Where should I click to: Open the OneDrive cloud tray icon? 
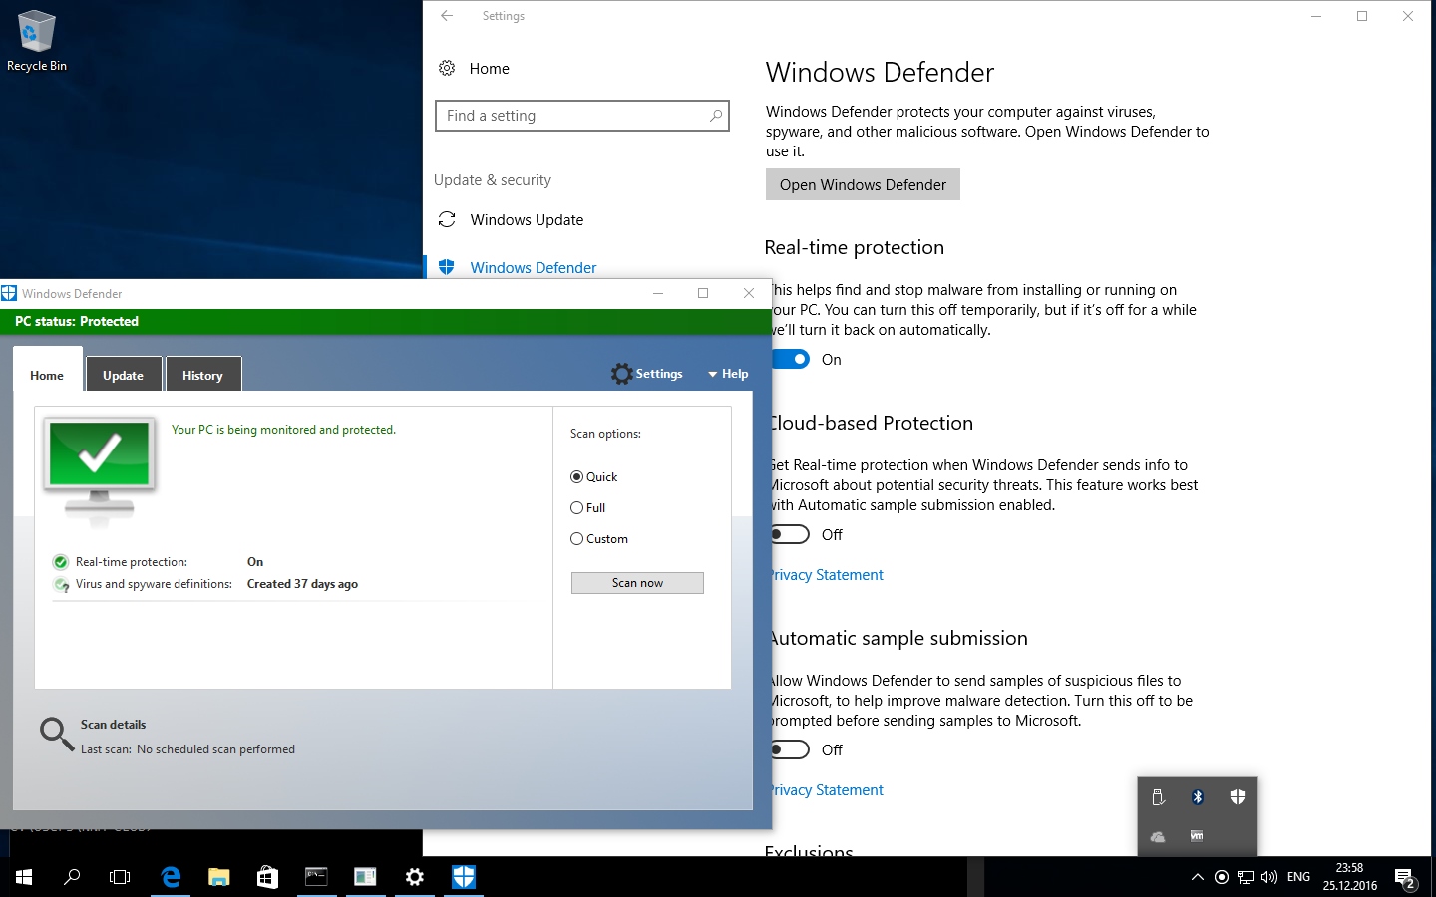[x=1158, y=836]
